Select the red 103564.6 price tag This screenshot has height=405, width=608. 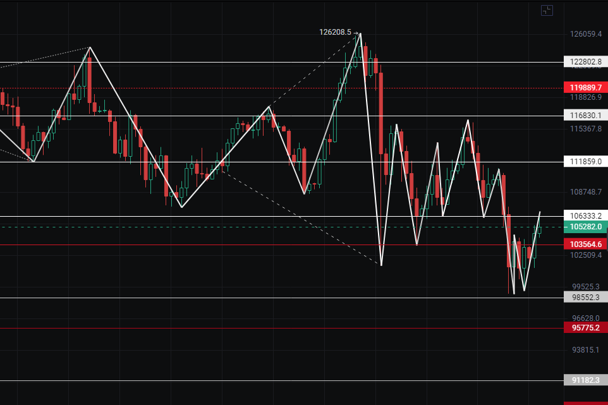click(x=585, y=244)
